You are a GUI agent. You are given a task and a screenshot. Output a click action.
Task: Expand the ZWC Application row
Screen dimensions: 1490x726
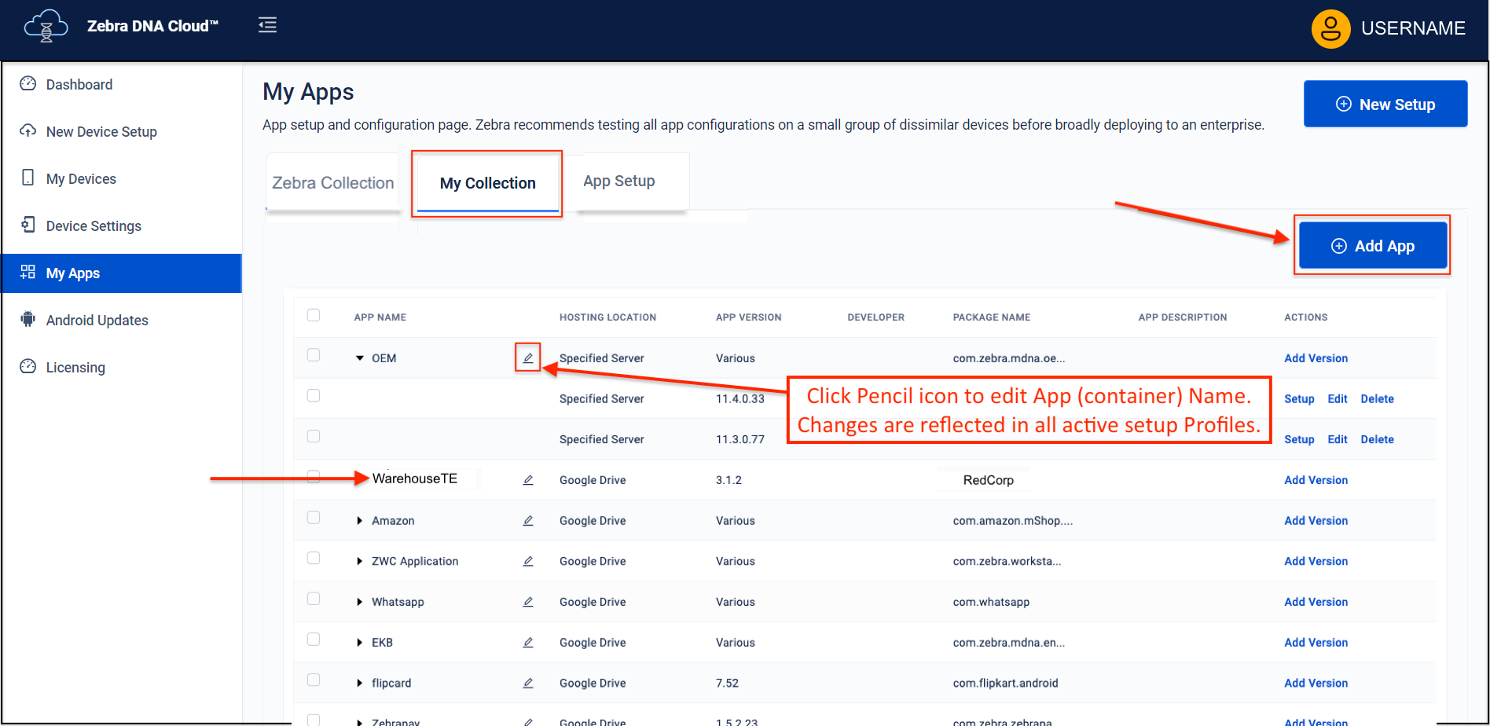[x=360, y=562]
